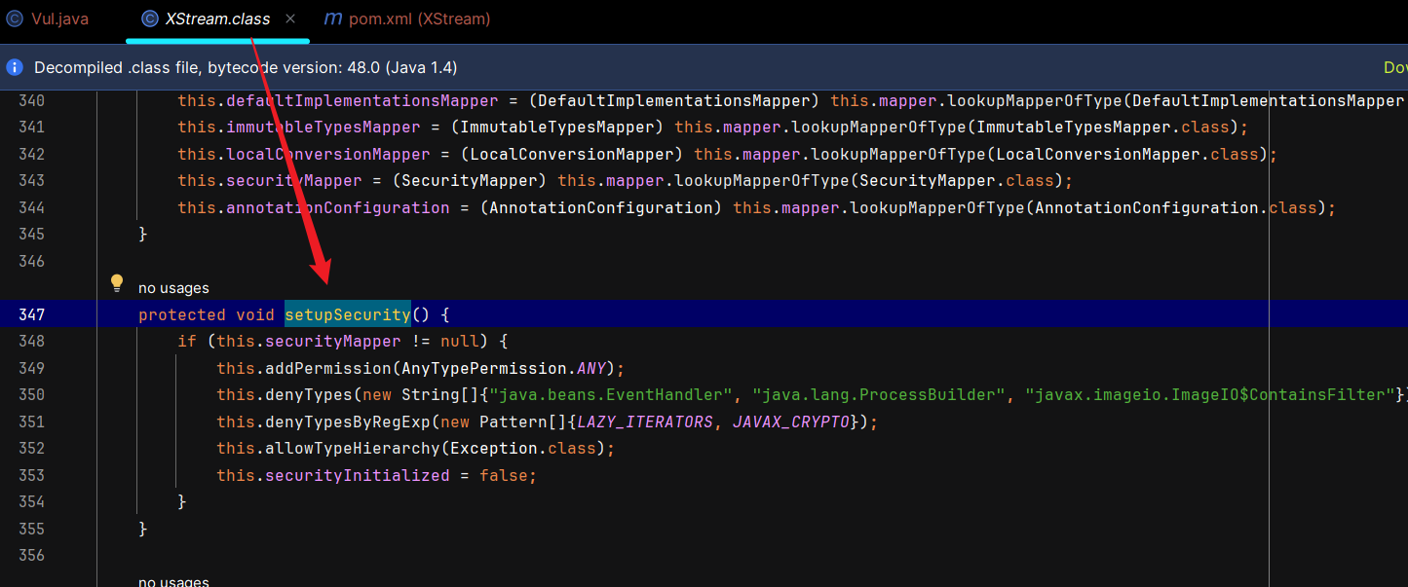This screenshot has height=587, width=1408.
Task: Click the 'no usages' hint above setupSecurity
Action: point(173,288)
